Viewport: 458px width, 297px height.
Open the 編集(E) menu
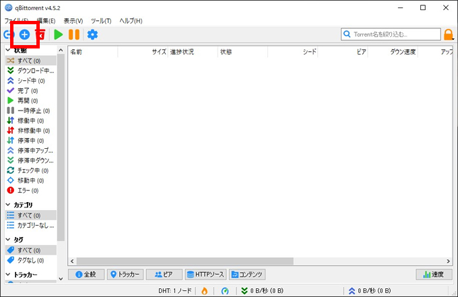(x=46, y=21)
